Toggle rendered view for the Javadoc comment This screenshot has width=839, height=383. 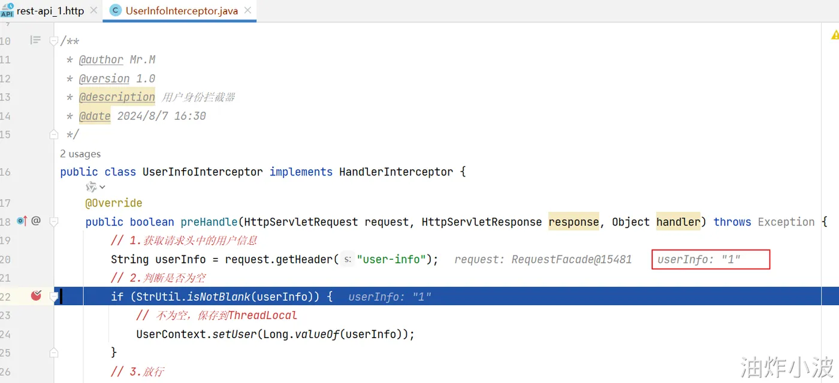(35, 40)
